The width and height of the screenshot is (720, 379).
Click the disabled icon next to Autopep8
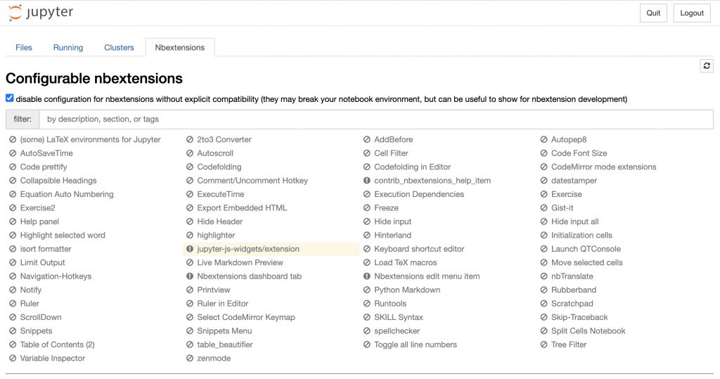pyautogui.click(x=544, y=140)
